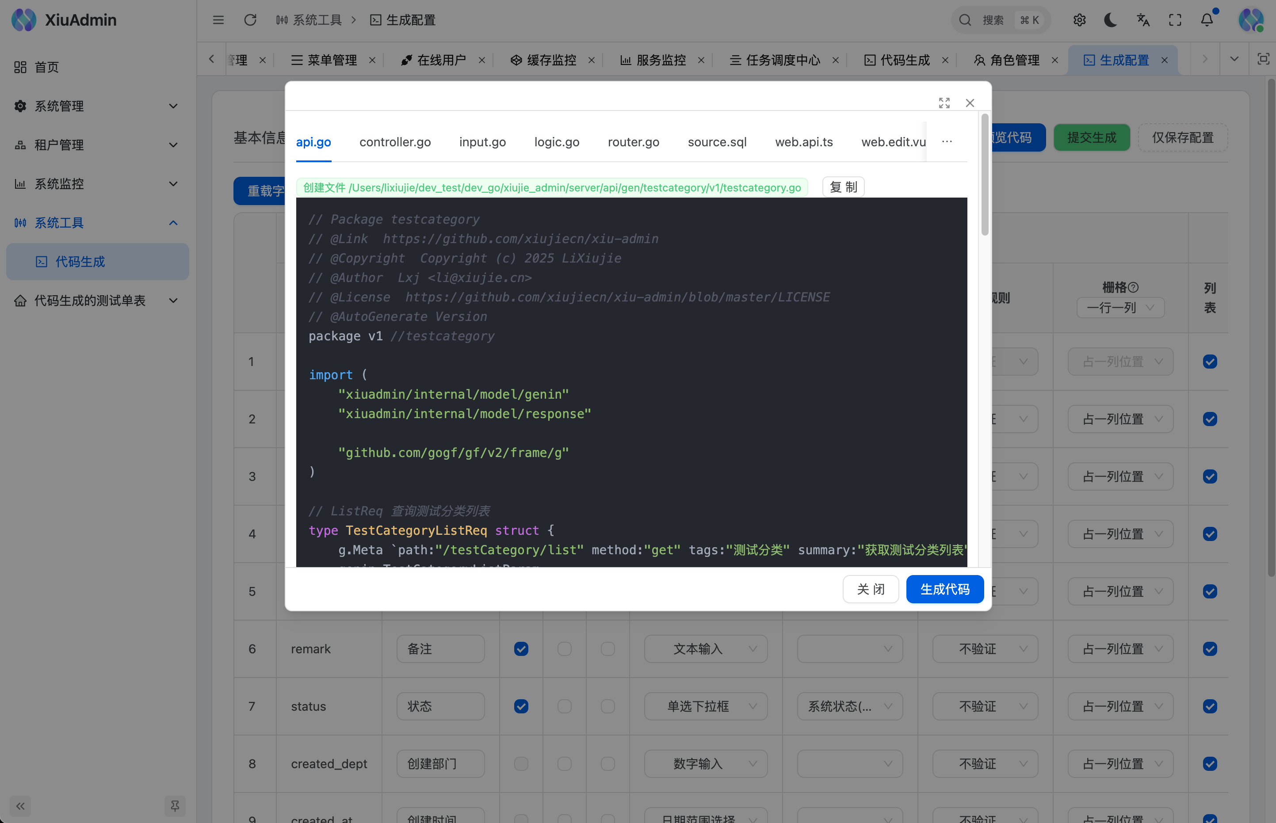Viewport: 1276px width, 823px height.
Task: Open 单选下拉框 dropdown in status row
Action: (x=706, y=706)
